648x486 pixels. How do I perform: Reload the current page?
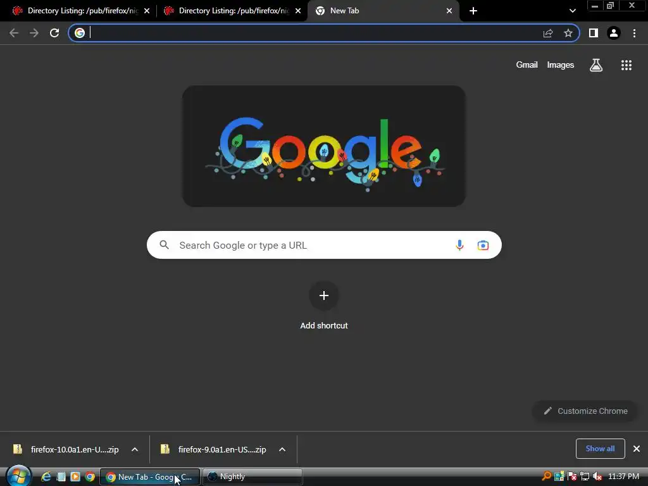point(54,33)
